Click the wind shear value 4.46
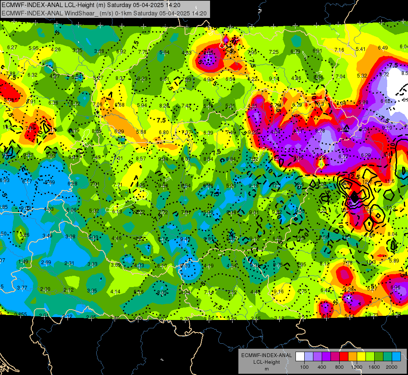The height and width of the screenshot is (375, 408). [116, 238]
